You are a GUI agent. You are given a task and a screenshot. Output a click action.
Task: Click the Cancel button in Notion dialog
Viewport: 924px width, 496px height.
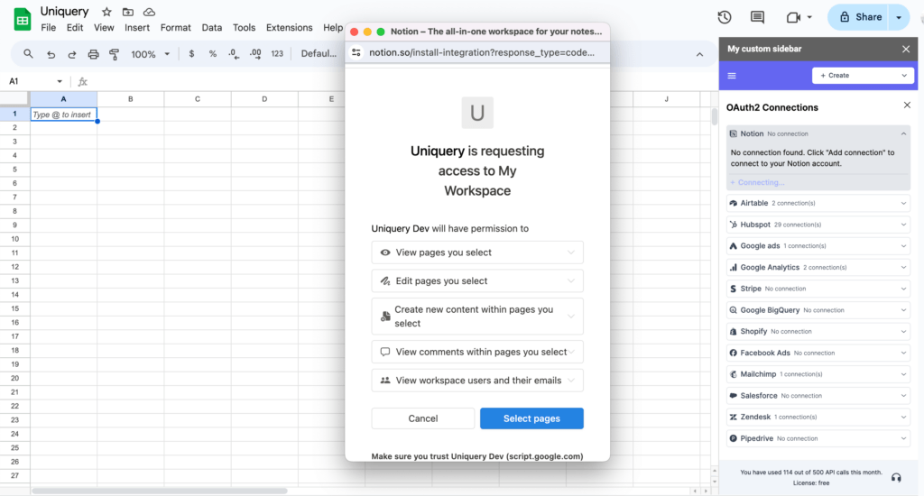(x=422, y=418)
